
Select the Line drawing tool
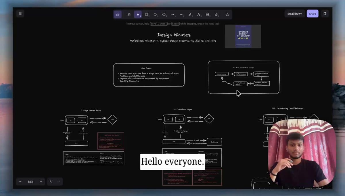pyautogui.click(x=181, y=14)
